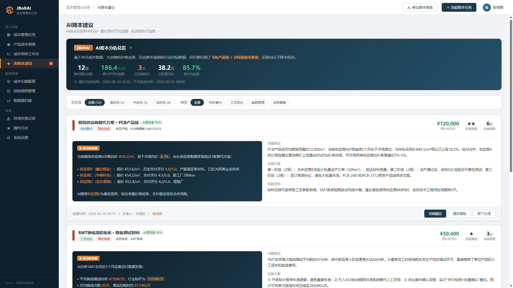This screenshot has height=288, width=513.
Task: Go to 成本管理与分析 breadcrumb
Action: (78, 7)
